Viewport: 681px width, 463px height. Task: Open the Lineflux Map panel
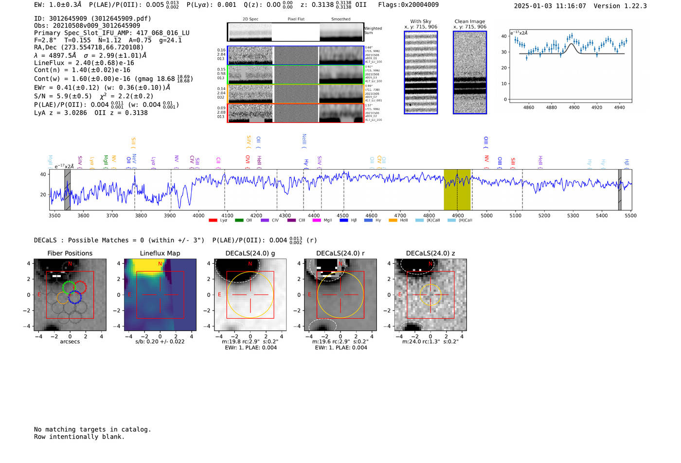pyautogui.click(x=160, y=295)
